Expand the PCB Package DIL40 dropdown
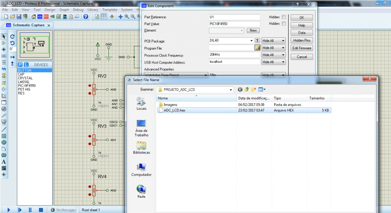 point(251,40)
